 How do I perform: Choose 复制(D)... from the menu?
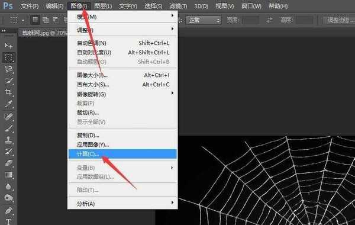(x=122, y=135)
